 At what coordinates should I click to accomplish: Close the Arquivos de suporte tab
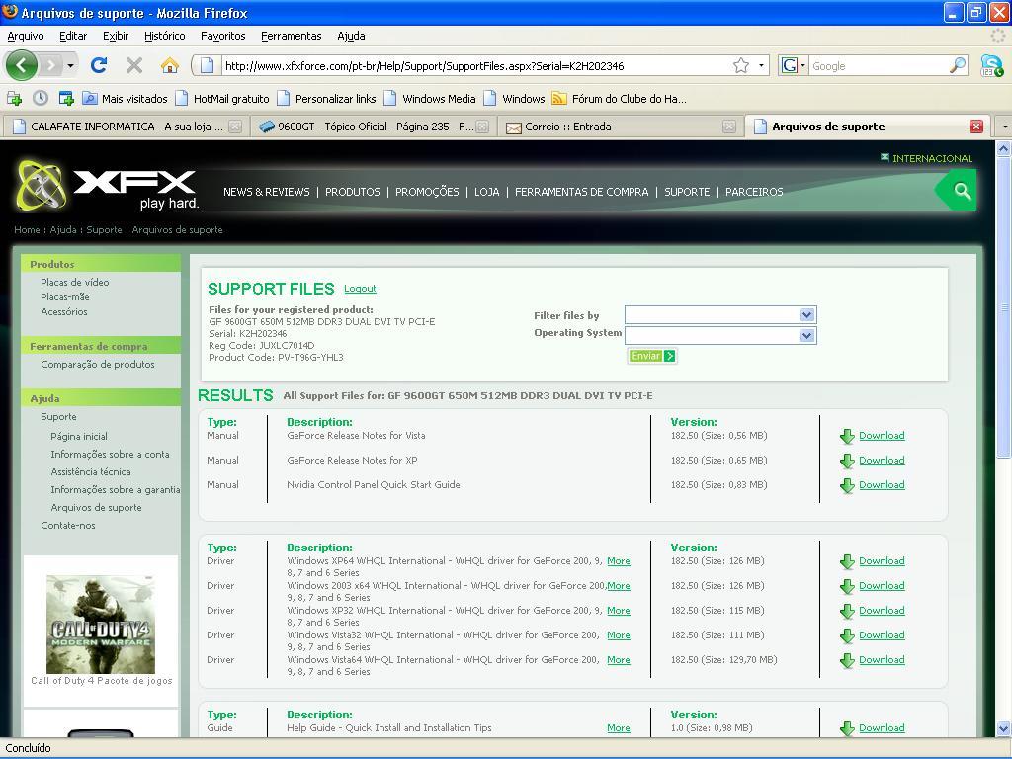(975, 126)
